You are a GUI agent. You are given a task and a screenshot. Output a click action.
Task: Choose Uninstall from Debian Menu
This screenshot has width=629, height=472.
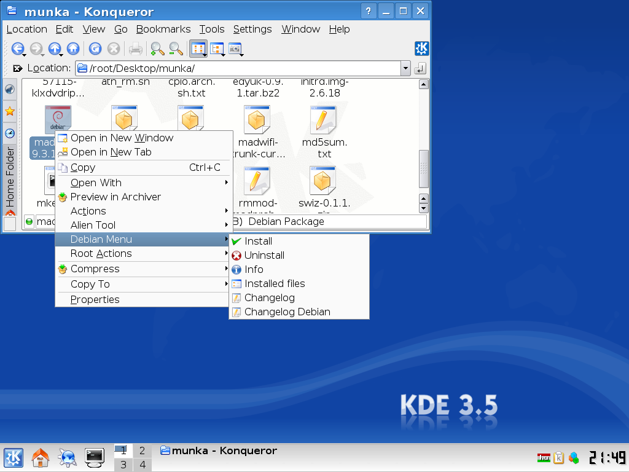click(299, 255)
